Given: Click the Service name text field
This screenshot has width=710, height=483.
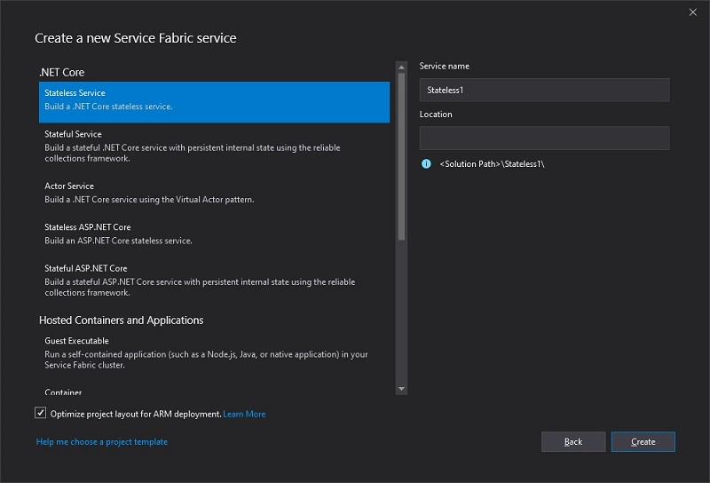Looking at the screenshot, I should (x=544, y=90).
